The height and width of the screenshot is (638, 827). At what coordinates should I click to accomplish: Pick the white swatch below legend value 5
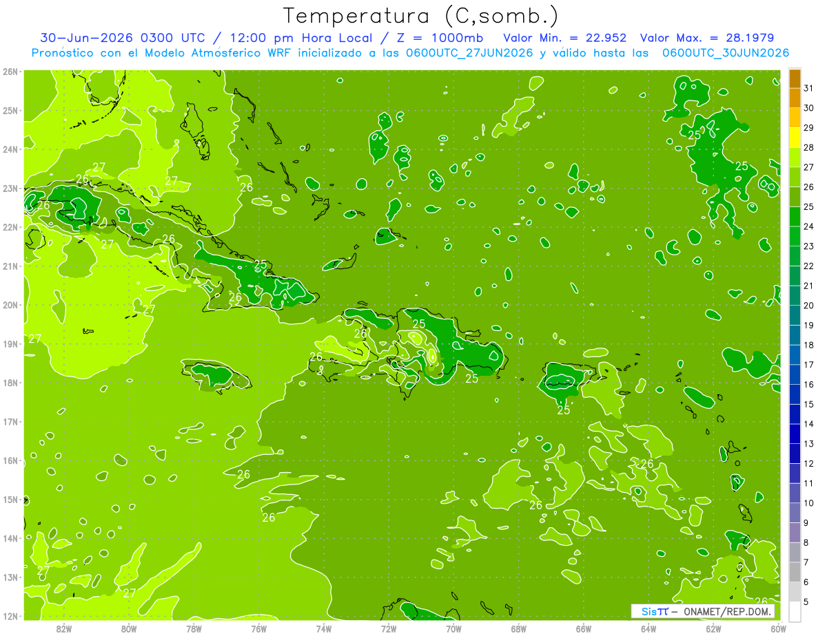795,610
